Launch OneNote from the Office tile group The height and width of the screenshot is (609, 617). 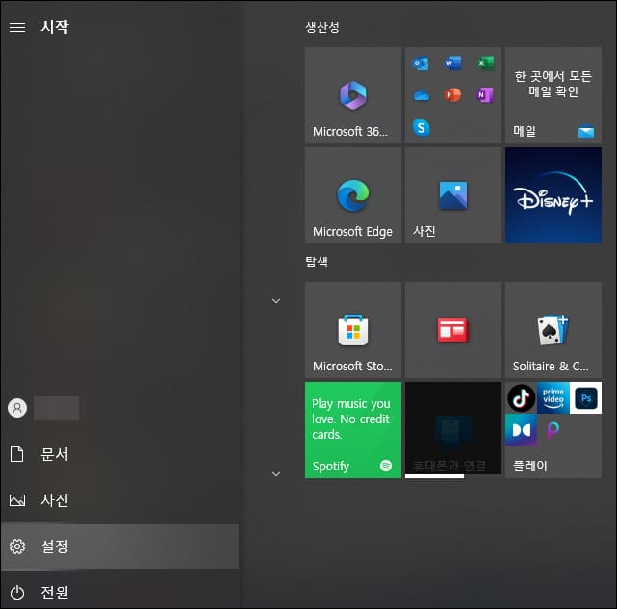click(x=485, y=95)
